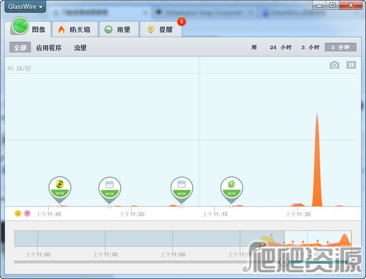The height and width of the screenshot is (279, 366).
Task: Open the 提醒 alerts tab
Action: 160,29
